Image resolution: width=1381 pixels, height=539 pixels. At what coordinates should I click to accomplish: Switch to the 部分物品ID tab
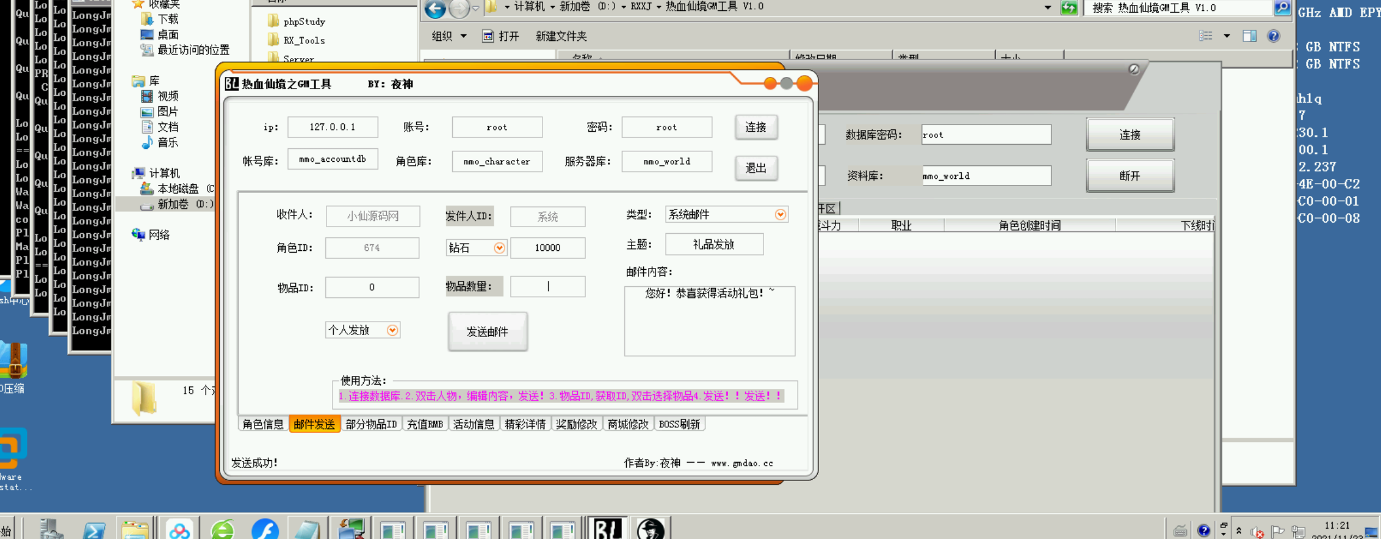pos(371,424)
